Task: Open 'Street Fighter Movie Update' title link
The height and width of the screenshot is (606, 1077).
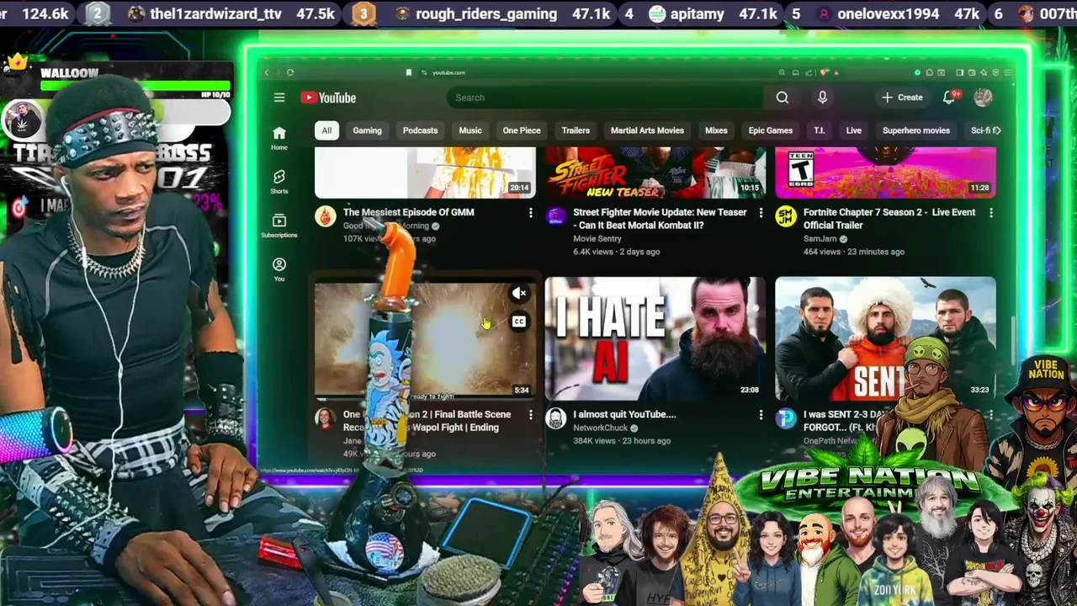Action: (660, 219)
